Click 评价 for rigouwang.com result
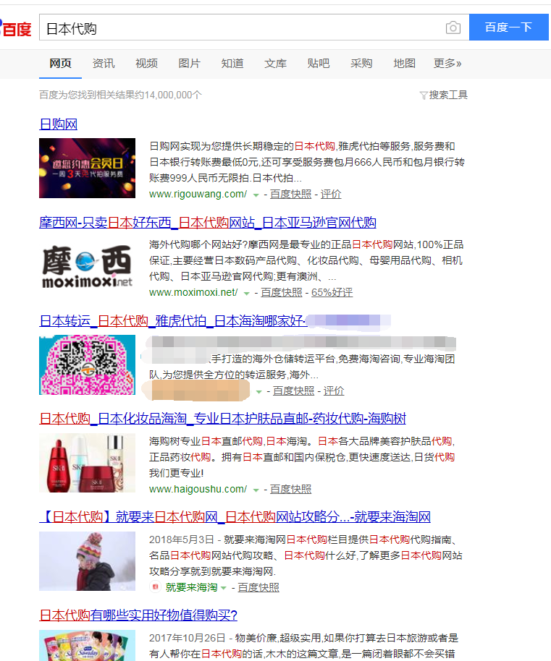Image resolution: width=551 pixels, height=661 pixels. pos(331,194)
